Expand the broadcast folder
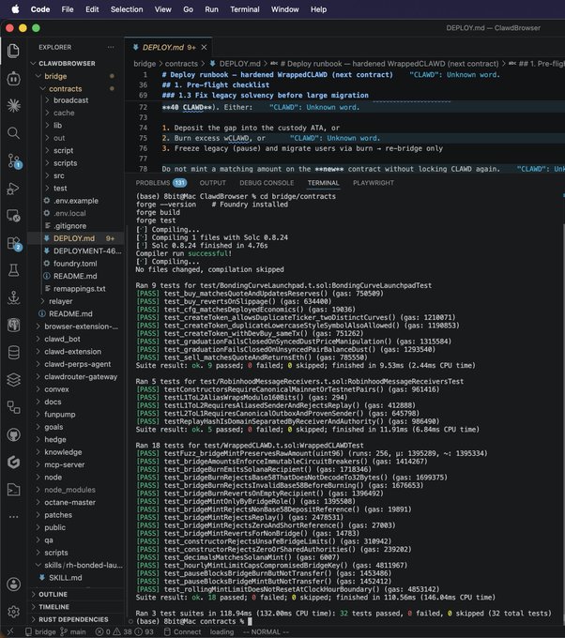Screen dimensions: 565x638 click(x=70, y=100)
